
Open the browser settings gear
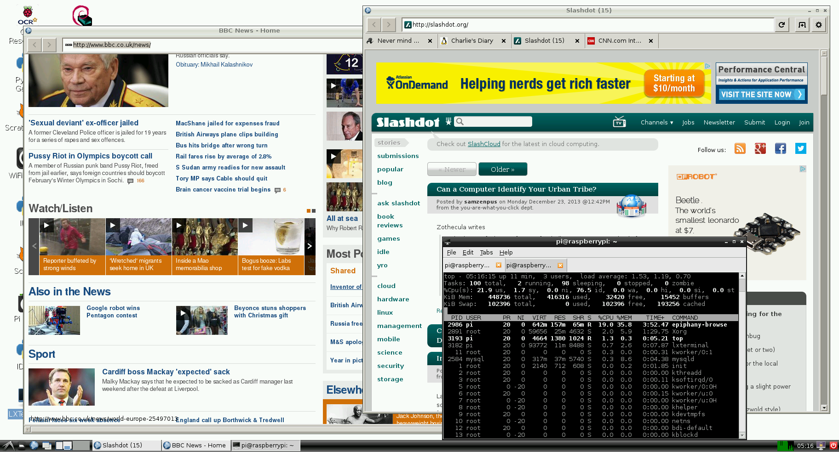(x=819, y=25)
